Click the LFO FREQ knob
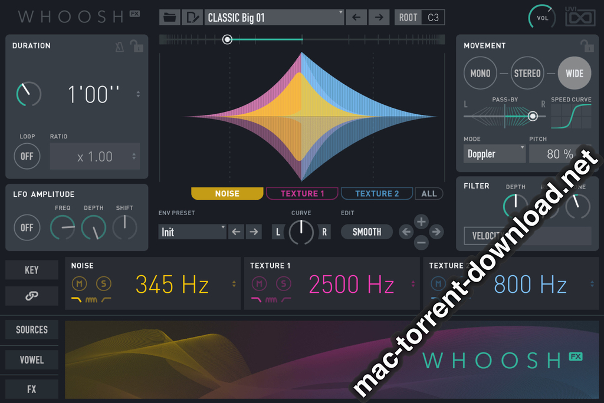The image size is (604, 403). point(63,227)
